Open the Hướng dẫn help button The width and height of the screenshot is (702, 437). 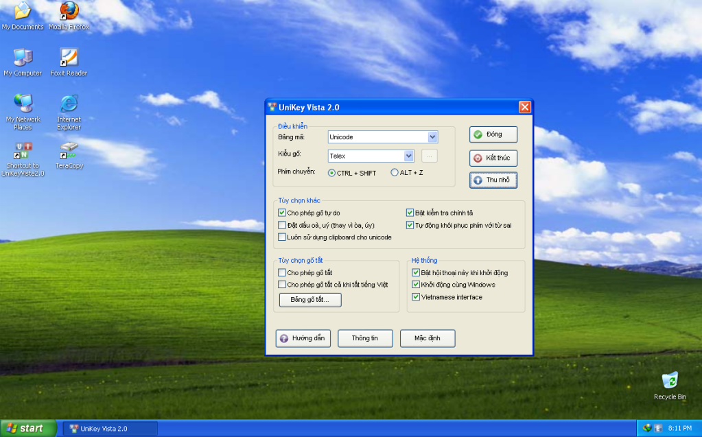coord(303,338)
